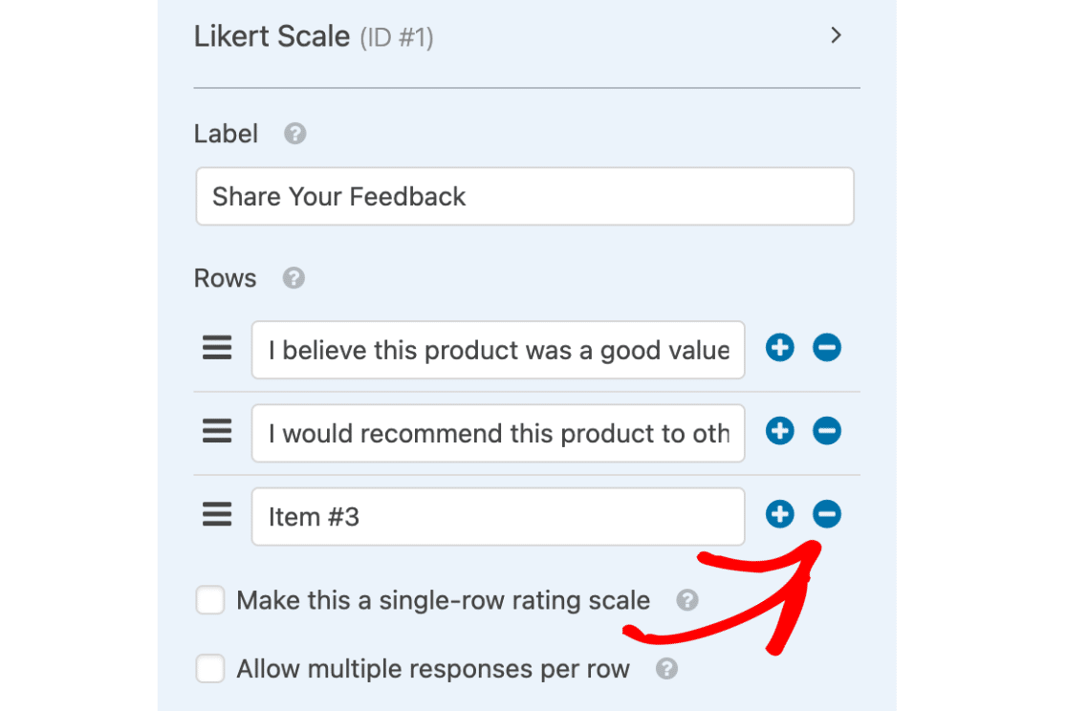The height and width of the screenshot is (711, 1067).
Task: Enable single-row rating scale checkbox
Action: coord(209,600)
